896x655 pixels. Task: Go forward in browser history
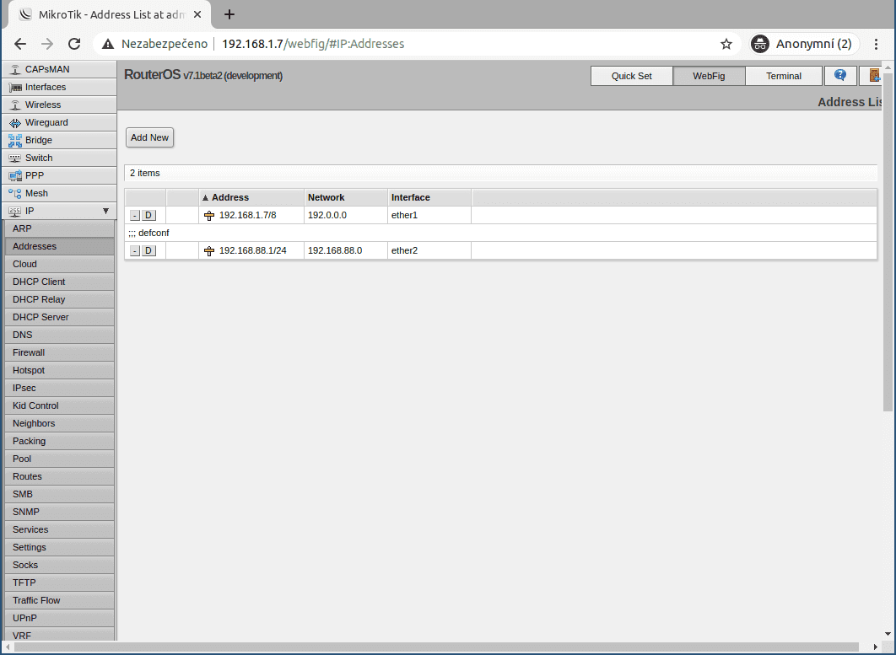click(47, 44)
